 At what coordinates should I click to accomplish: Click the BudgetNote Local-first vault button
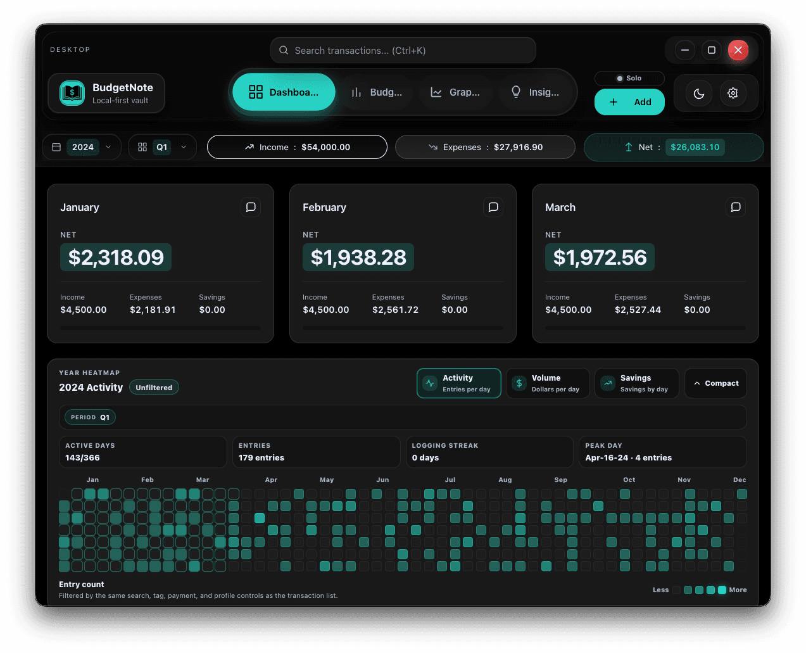[x=106, y=93]
